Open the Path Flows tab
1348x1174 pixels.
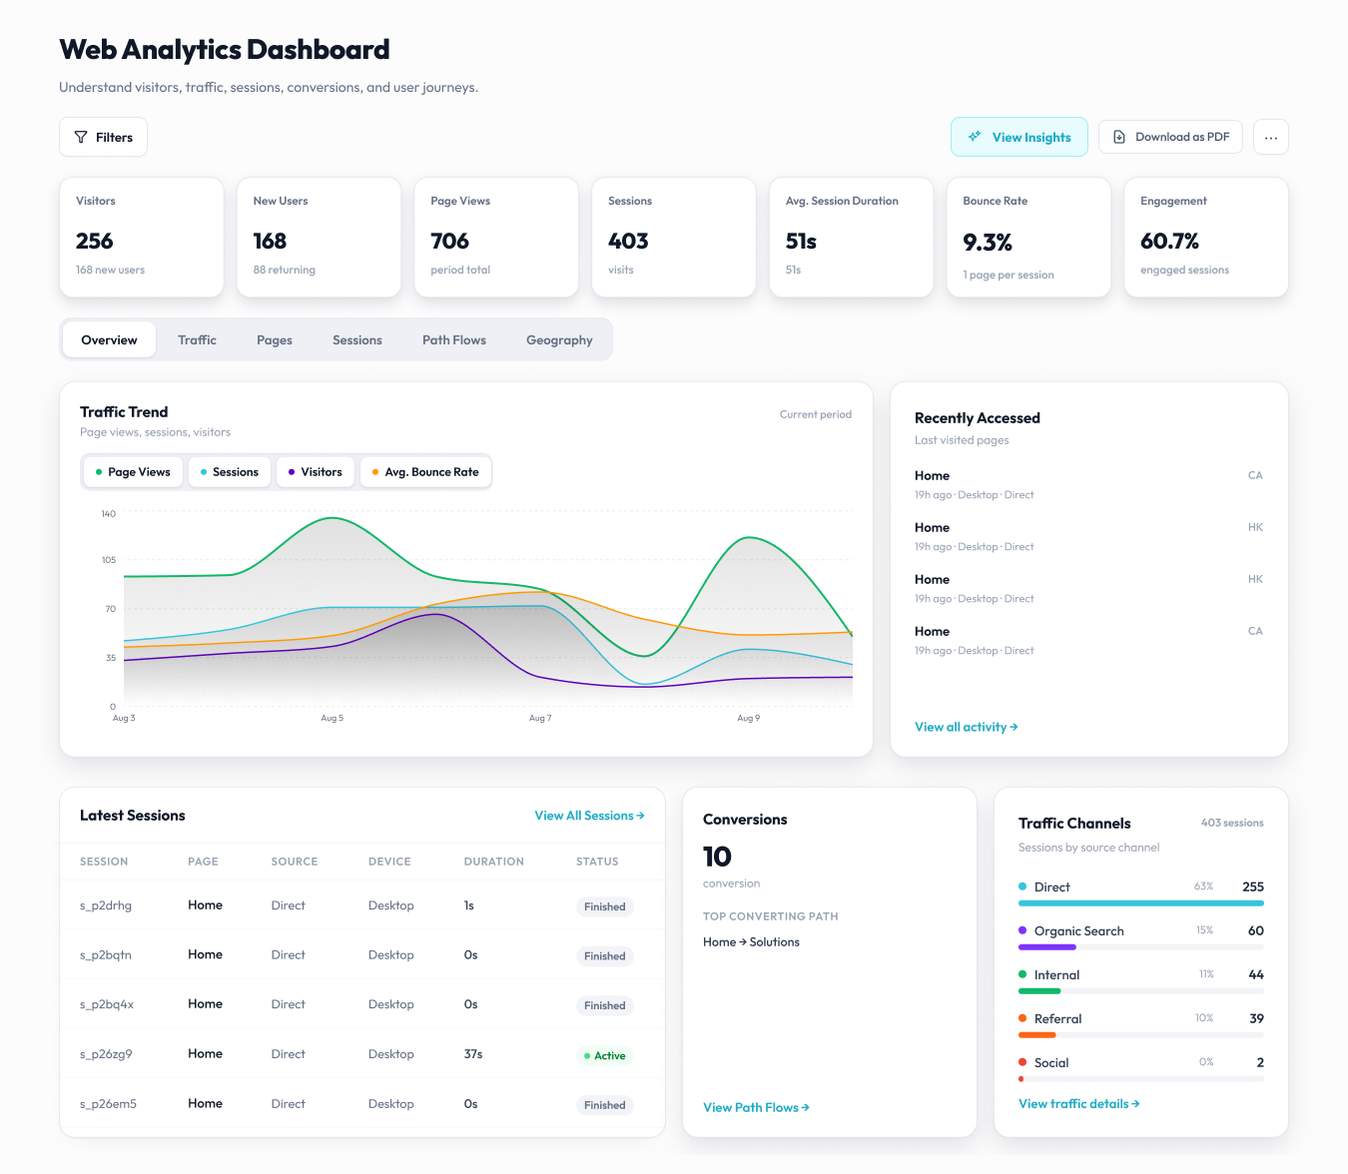pyautogui.click(x=454, y=339)
